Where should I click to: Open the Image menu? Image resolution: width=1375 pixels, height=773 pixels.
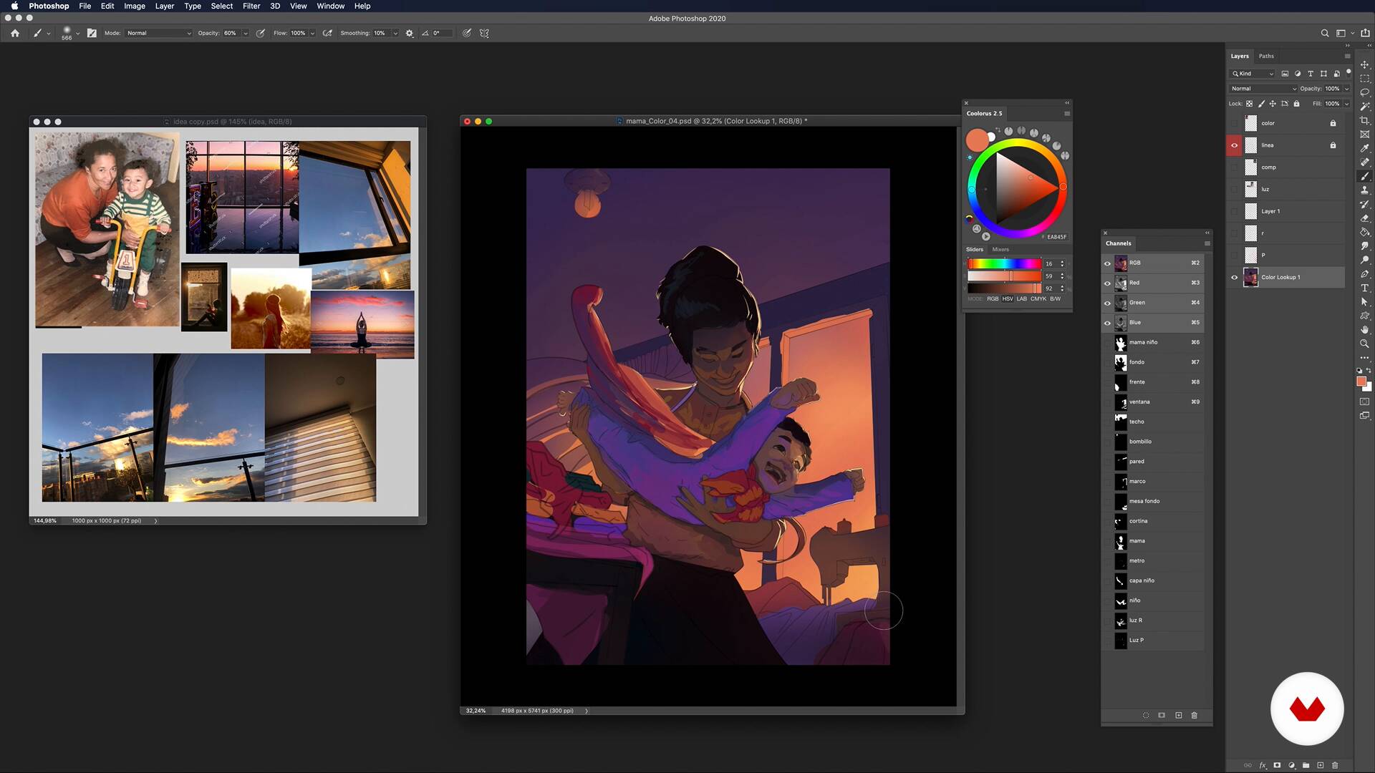(x=135, y=6)
